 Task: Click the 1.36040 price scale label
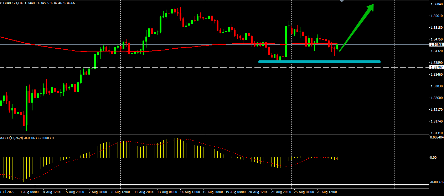[436, 4]
